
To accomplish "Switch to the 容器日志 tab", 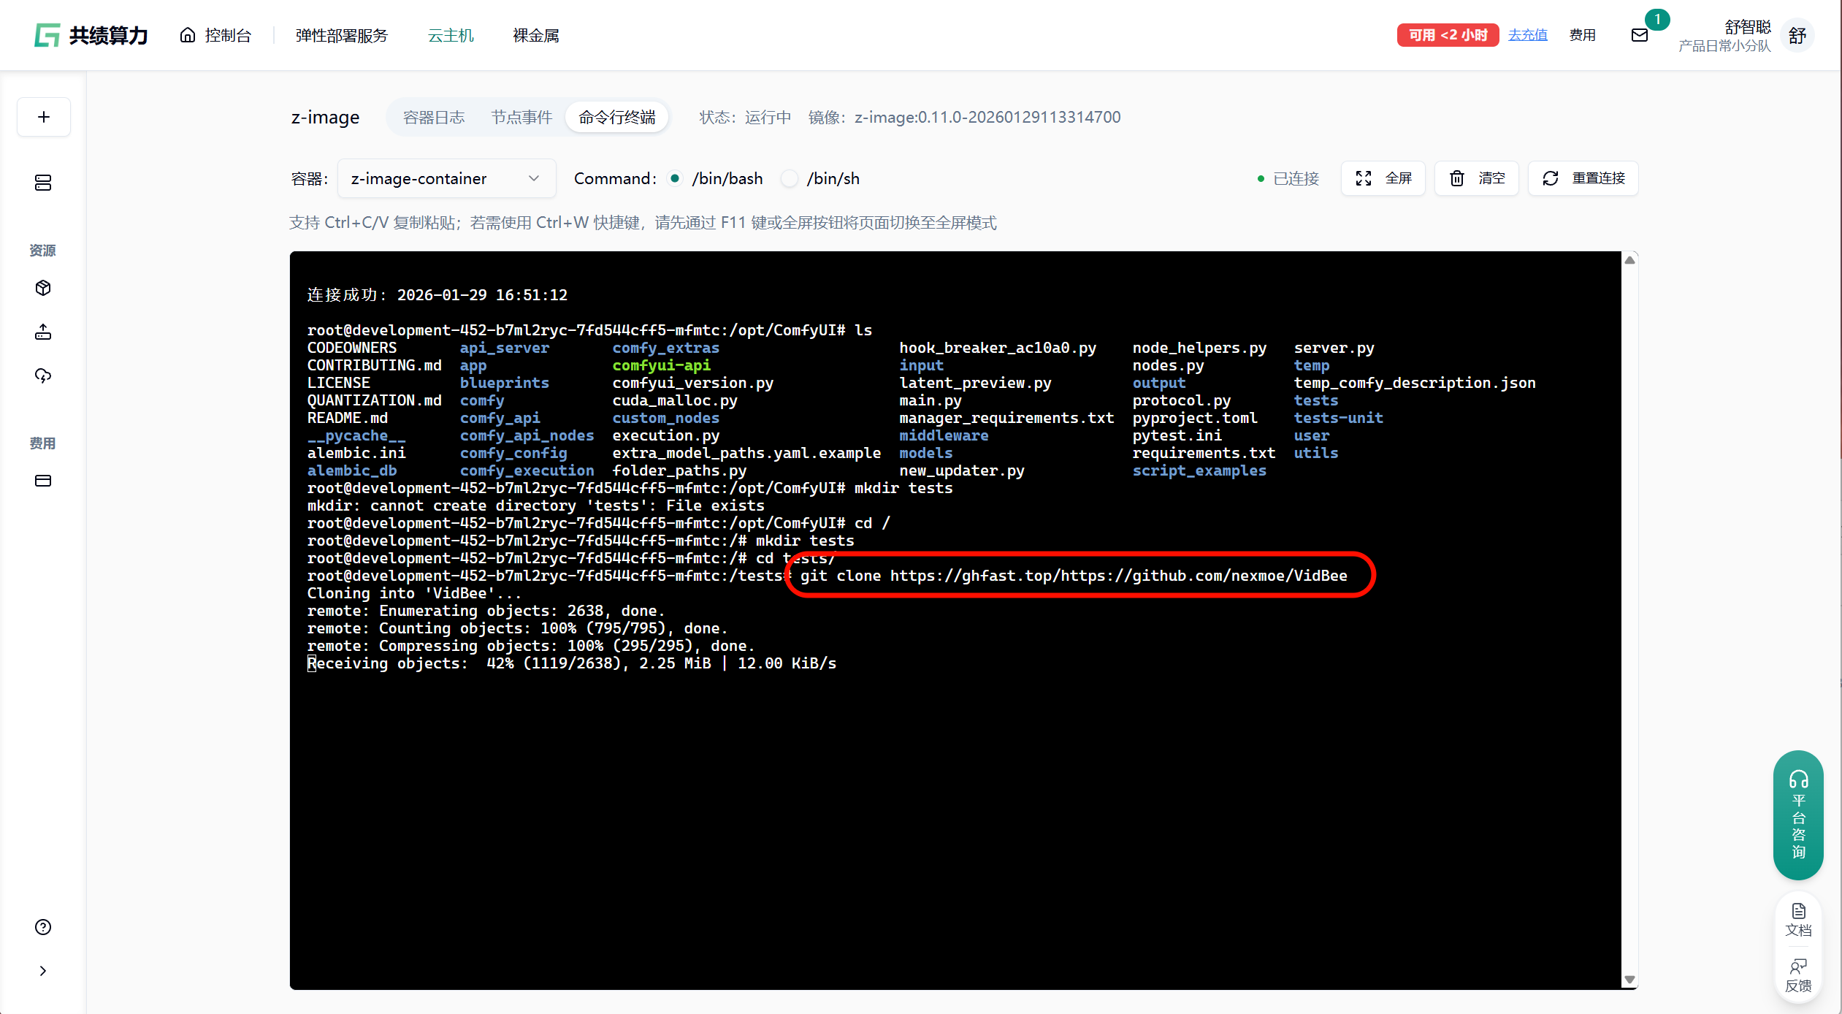I will (434, 117).
